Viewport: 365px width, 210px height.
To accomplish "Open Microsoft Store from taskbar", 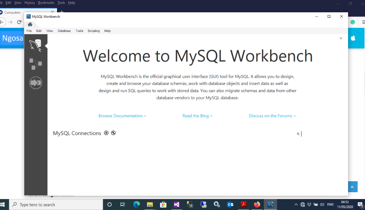I will tap(163, 205).
